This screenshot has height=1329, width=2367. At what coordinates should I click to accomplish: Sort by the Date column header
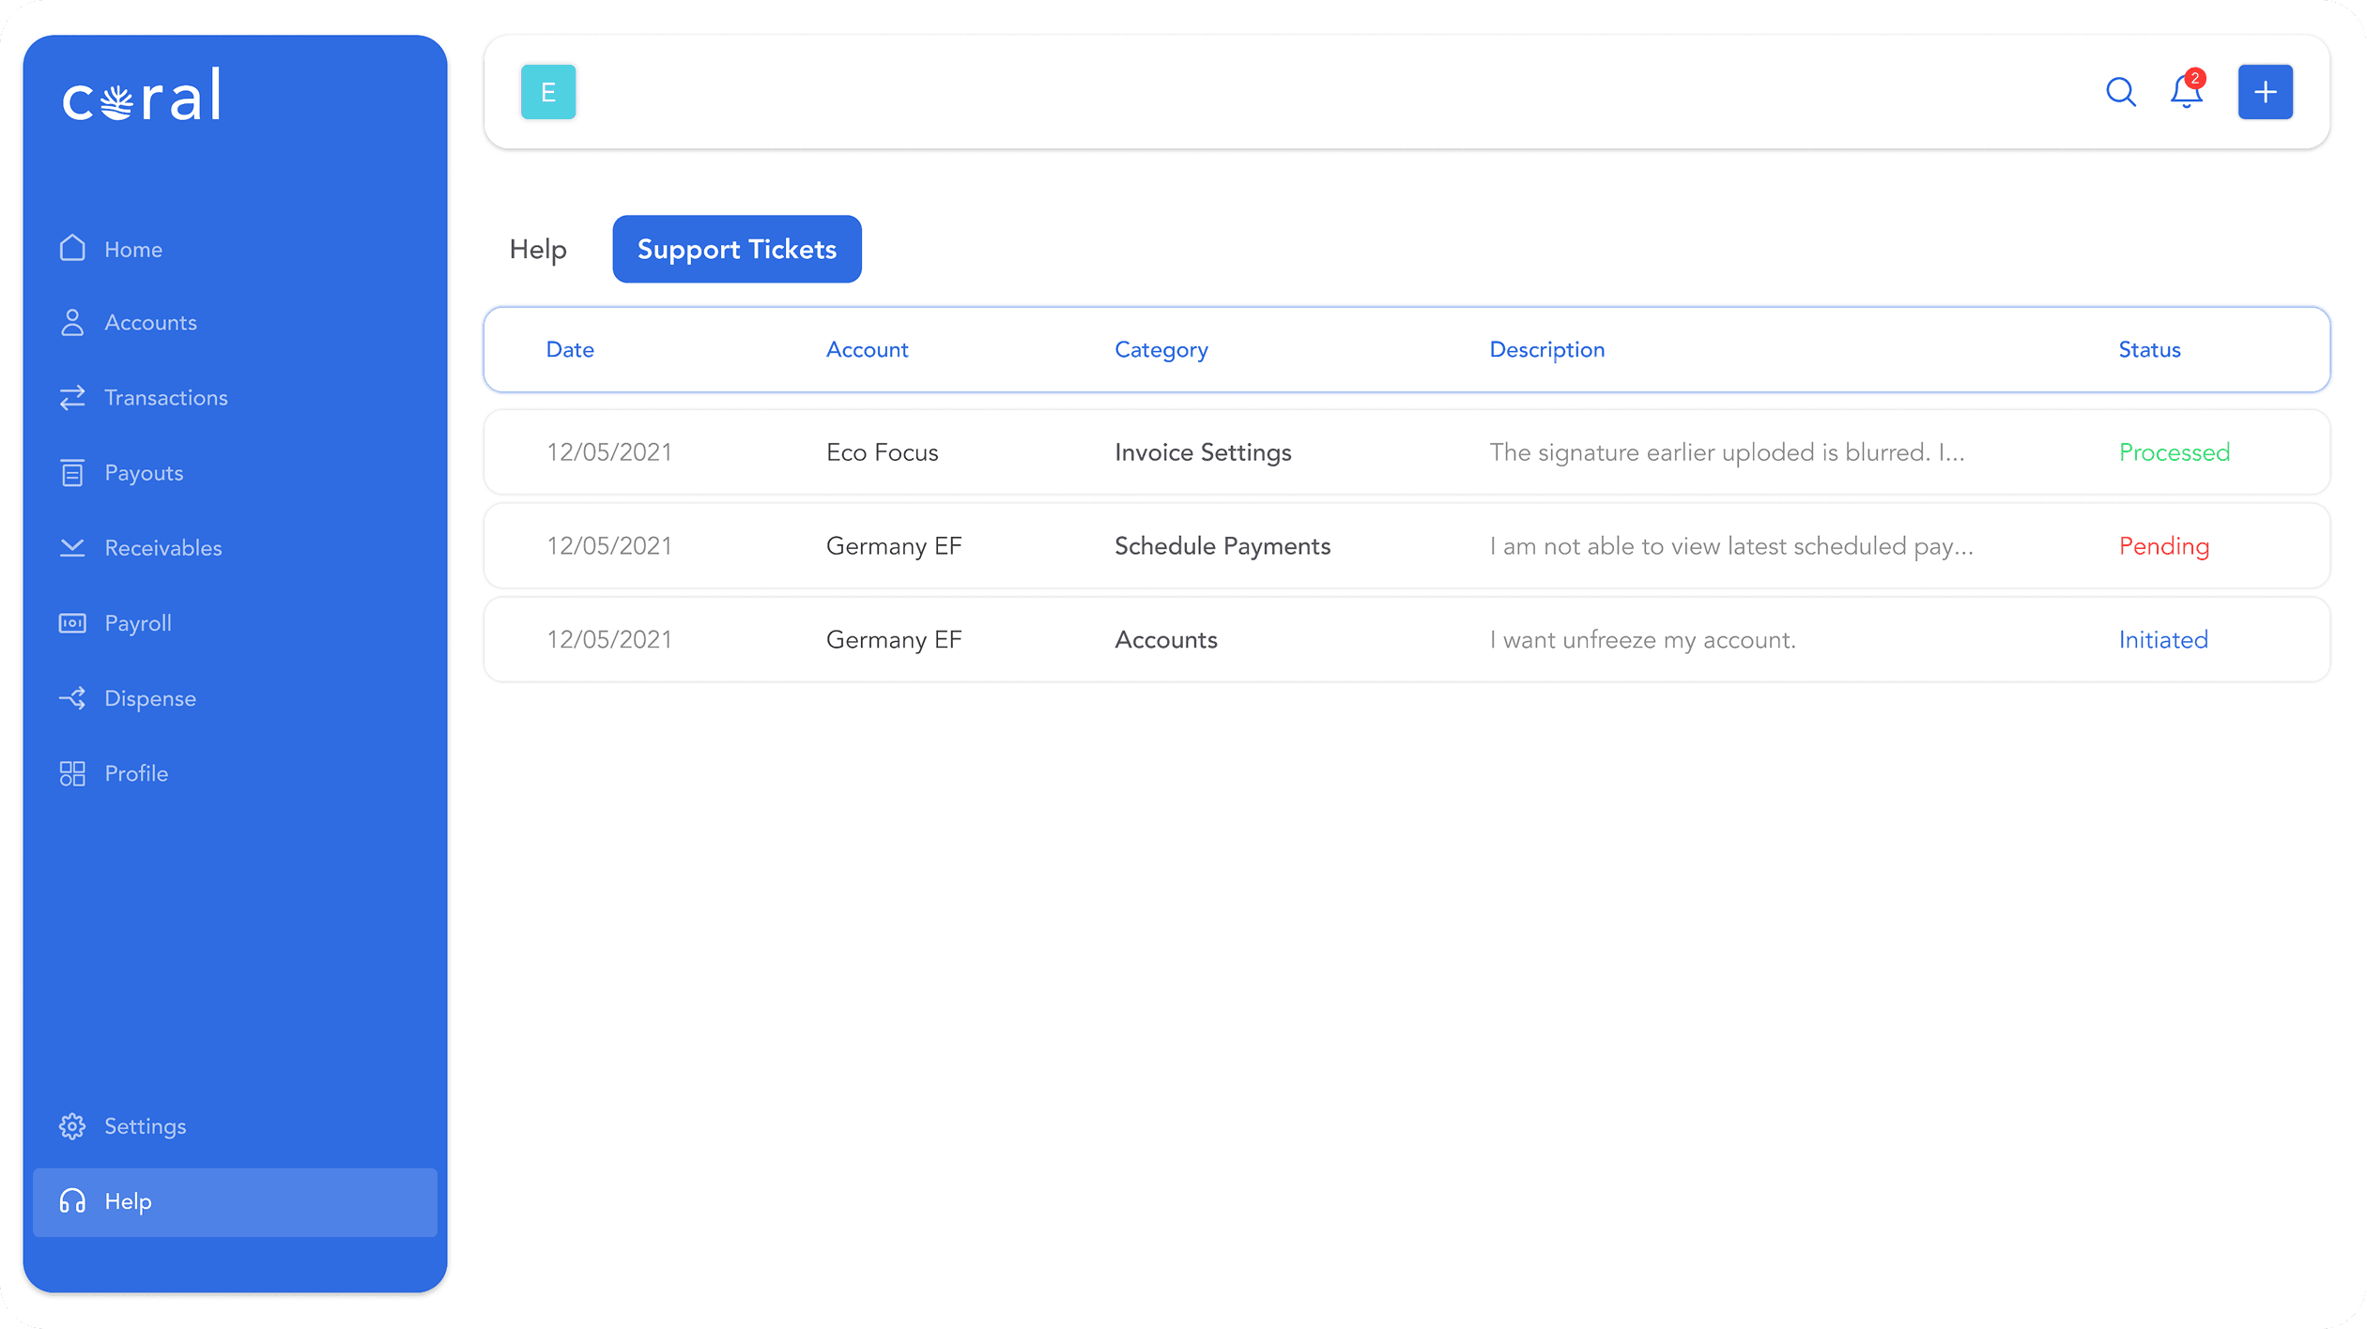pyautogui.click(x=570, y=350)
